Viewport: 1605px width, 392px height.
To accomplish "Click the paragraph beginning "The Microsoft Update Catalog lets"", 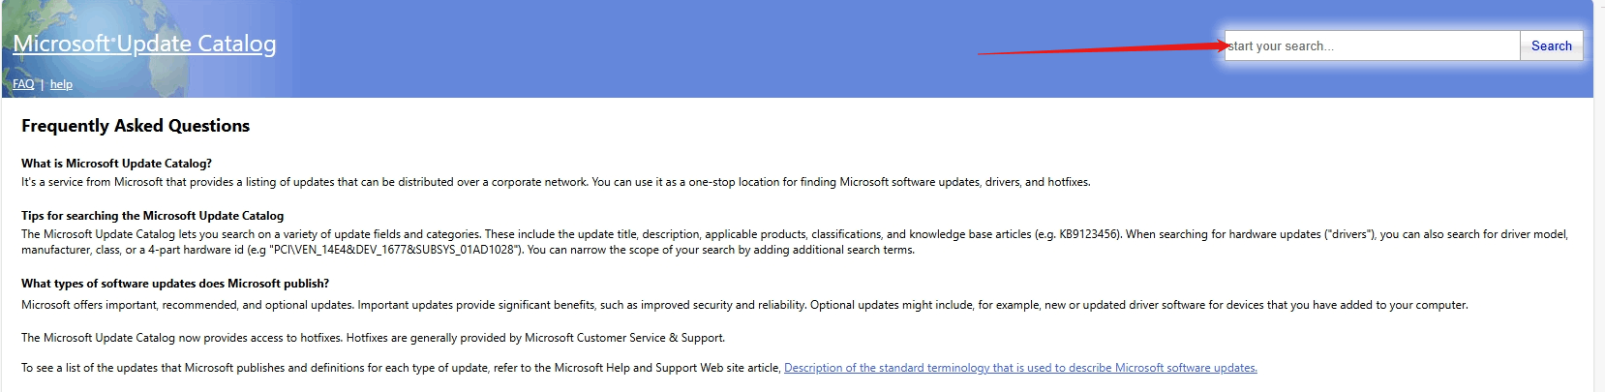I will (795, 242).
